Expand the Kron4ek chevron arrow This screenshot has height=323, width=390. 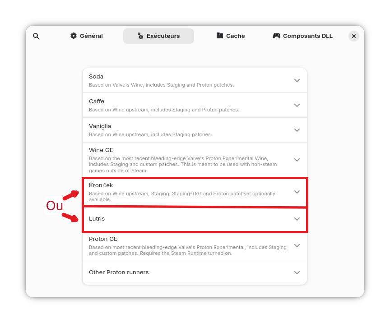[297, 192]
